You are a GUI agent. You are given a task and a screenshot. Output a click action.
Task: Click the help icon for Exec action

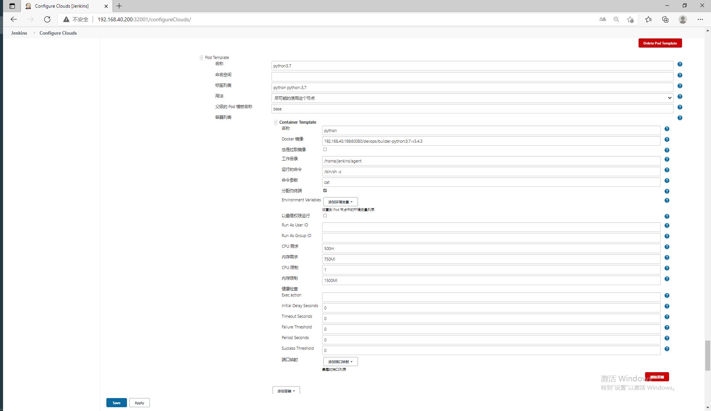tap(667, 296)
